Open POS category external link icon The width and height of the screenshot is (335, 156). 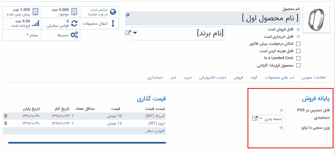[255, 119]
